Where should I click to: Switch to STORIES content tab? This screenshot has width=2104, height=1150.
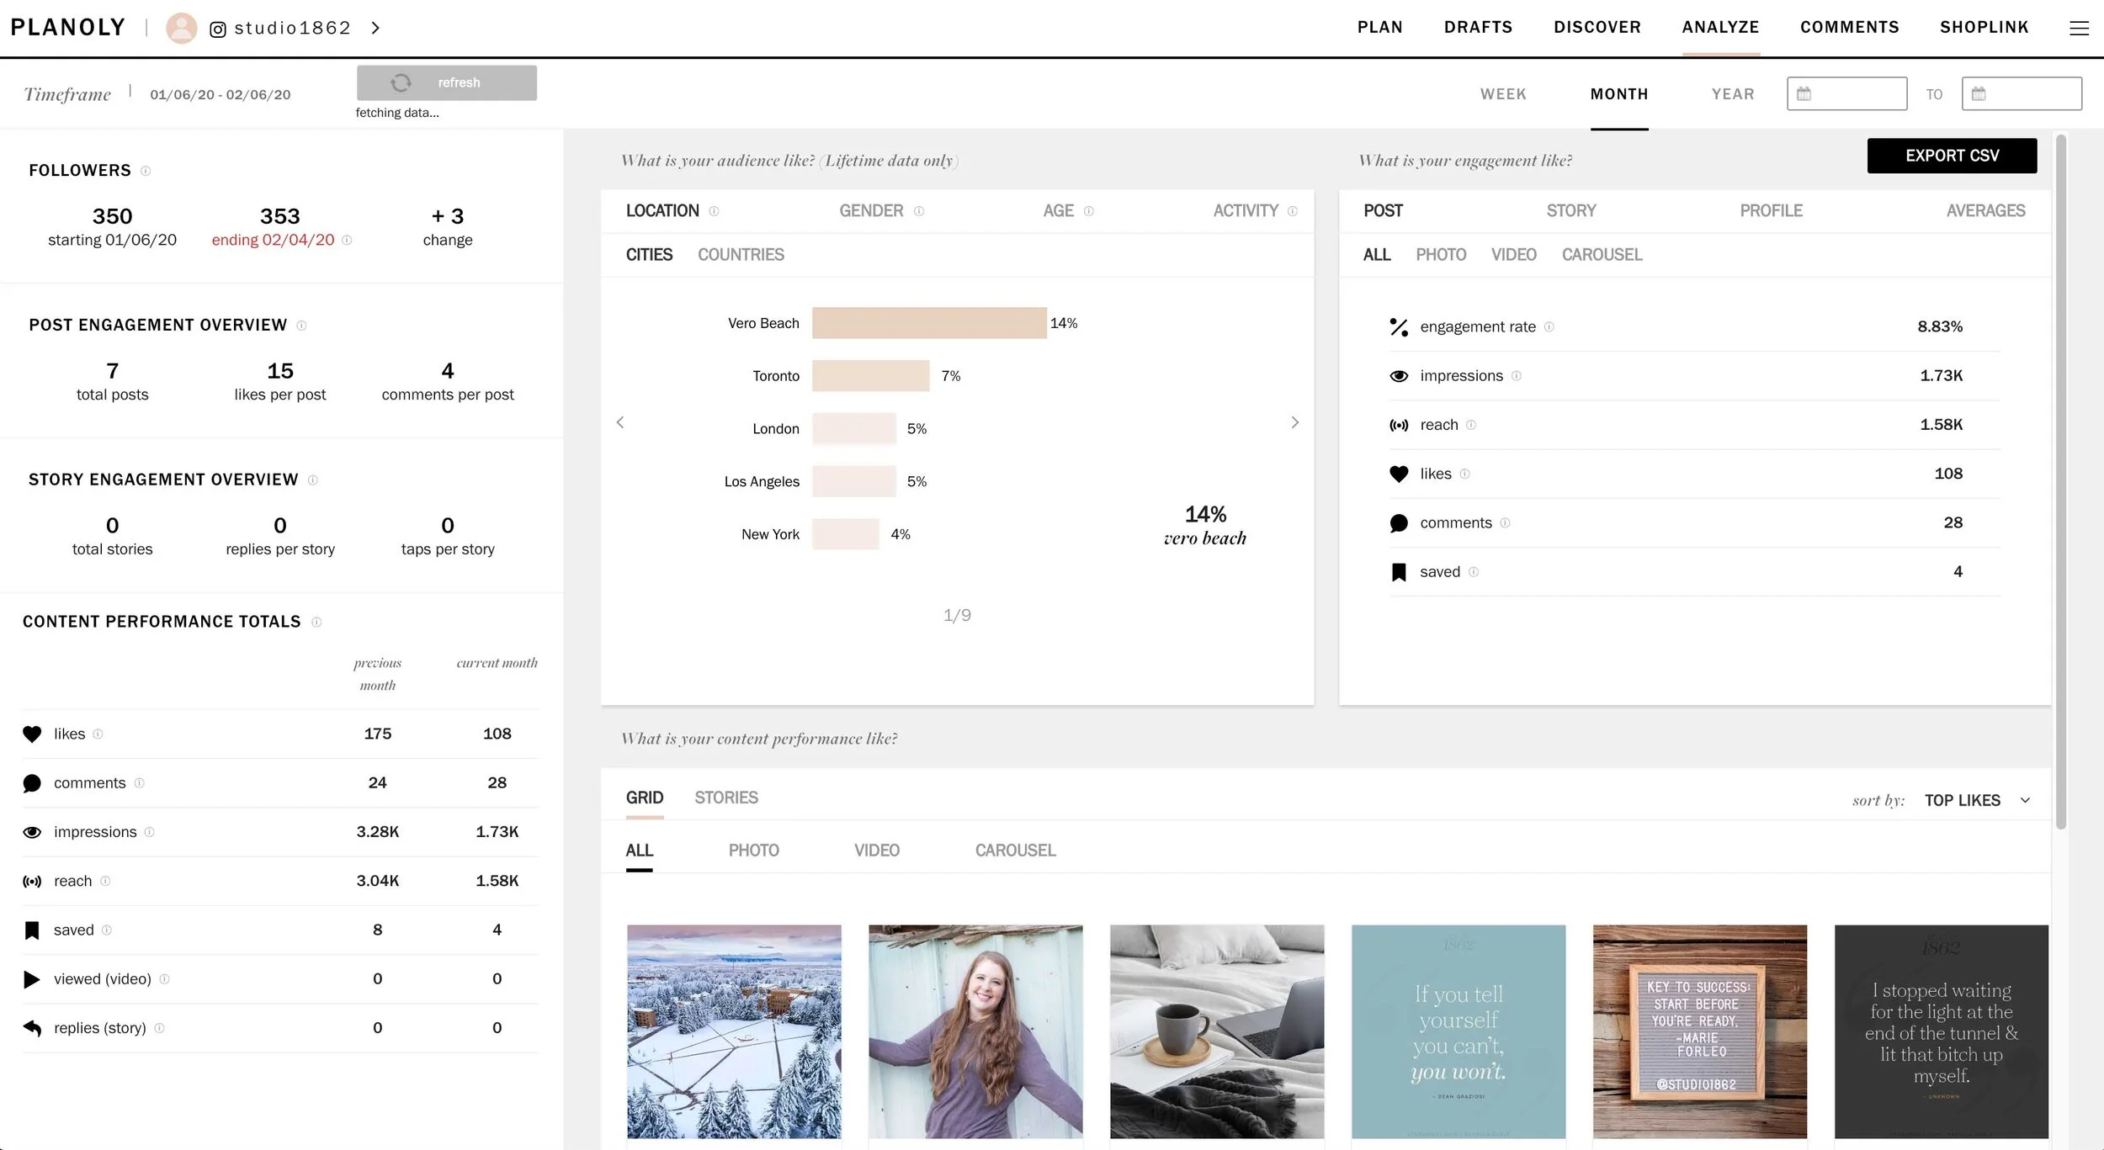pyautogui.click(x=725, y=798)
